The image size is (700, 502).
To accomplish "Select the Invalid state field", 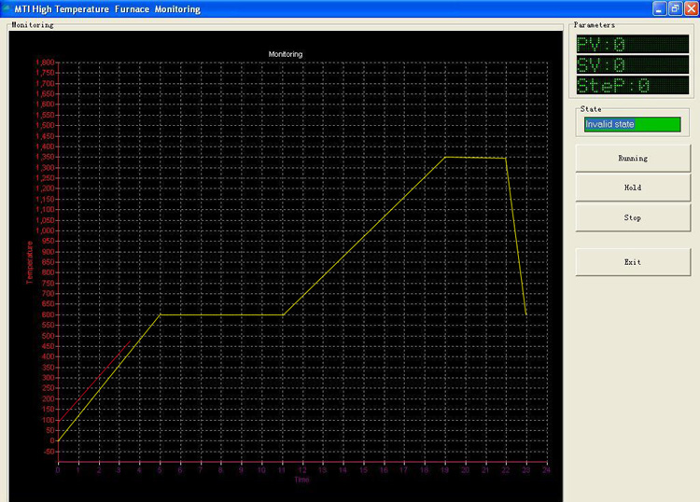I will (x=633, y=124).
